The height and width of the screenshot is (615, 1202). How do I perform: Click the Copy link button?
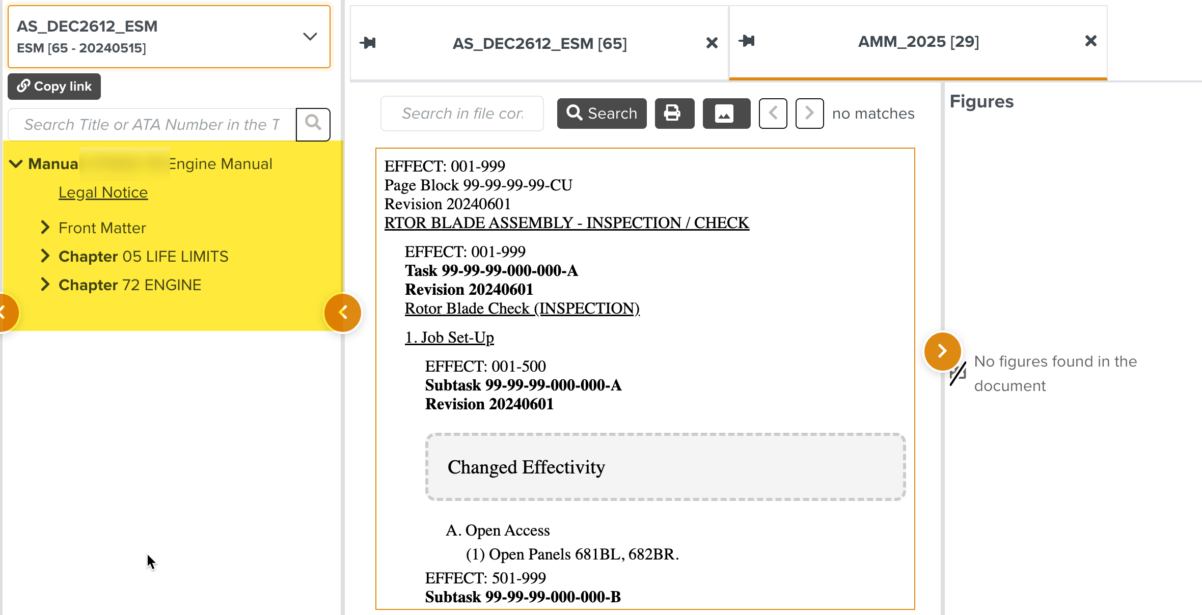[x=54, y=87]
